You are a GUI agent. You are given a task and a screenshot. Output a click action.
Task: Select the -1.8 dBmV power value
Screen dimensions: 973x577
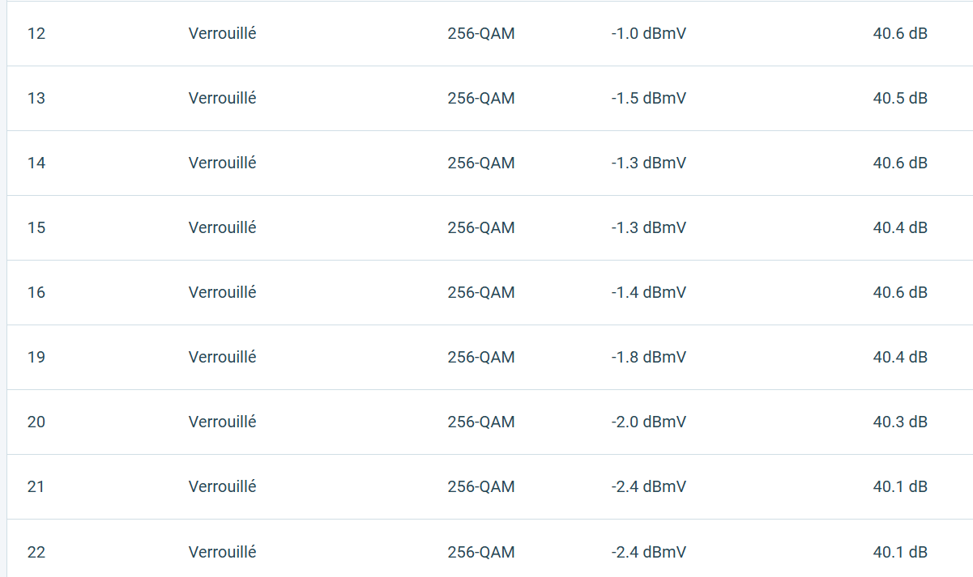pyautogui.click(x=648, y=358)
